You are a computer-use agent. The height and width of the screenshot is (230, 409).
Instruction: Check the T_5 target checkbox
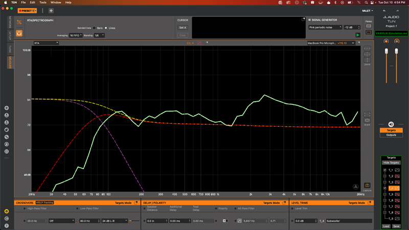[385, 194]
